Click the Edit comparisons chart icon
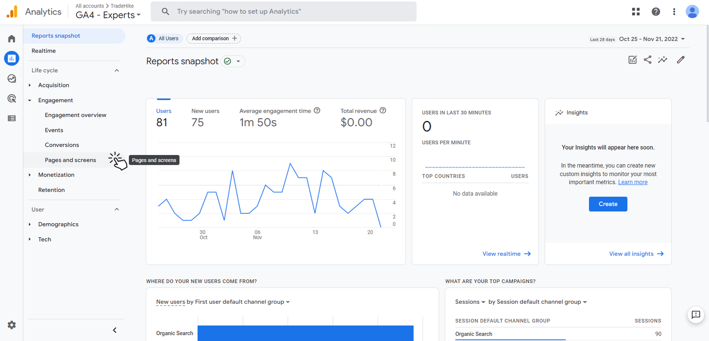 (632, 60)
